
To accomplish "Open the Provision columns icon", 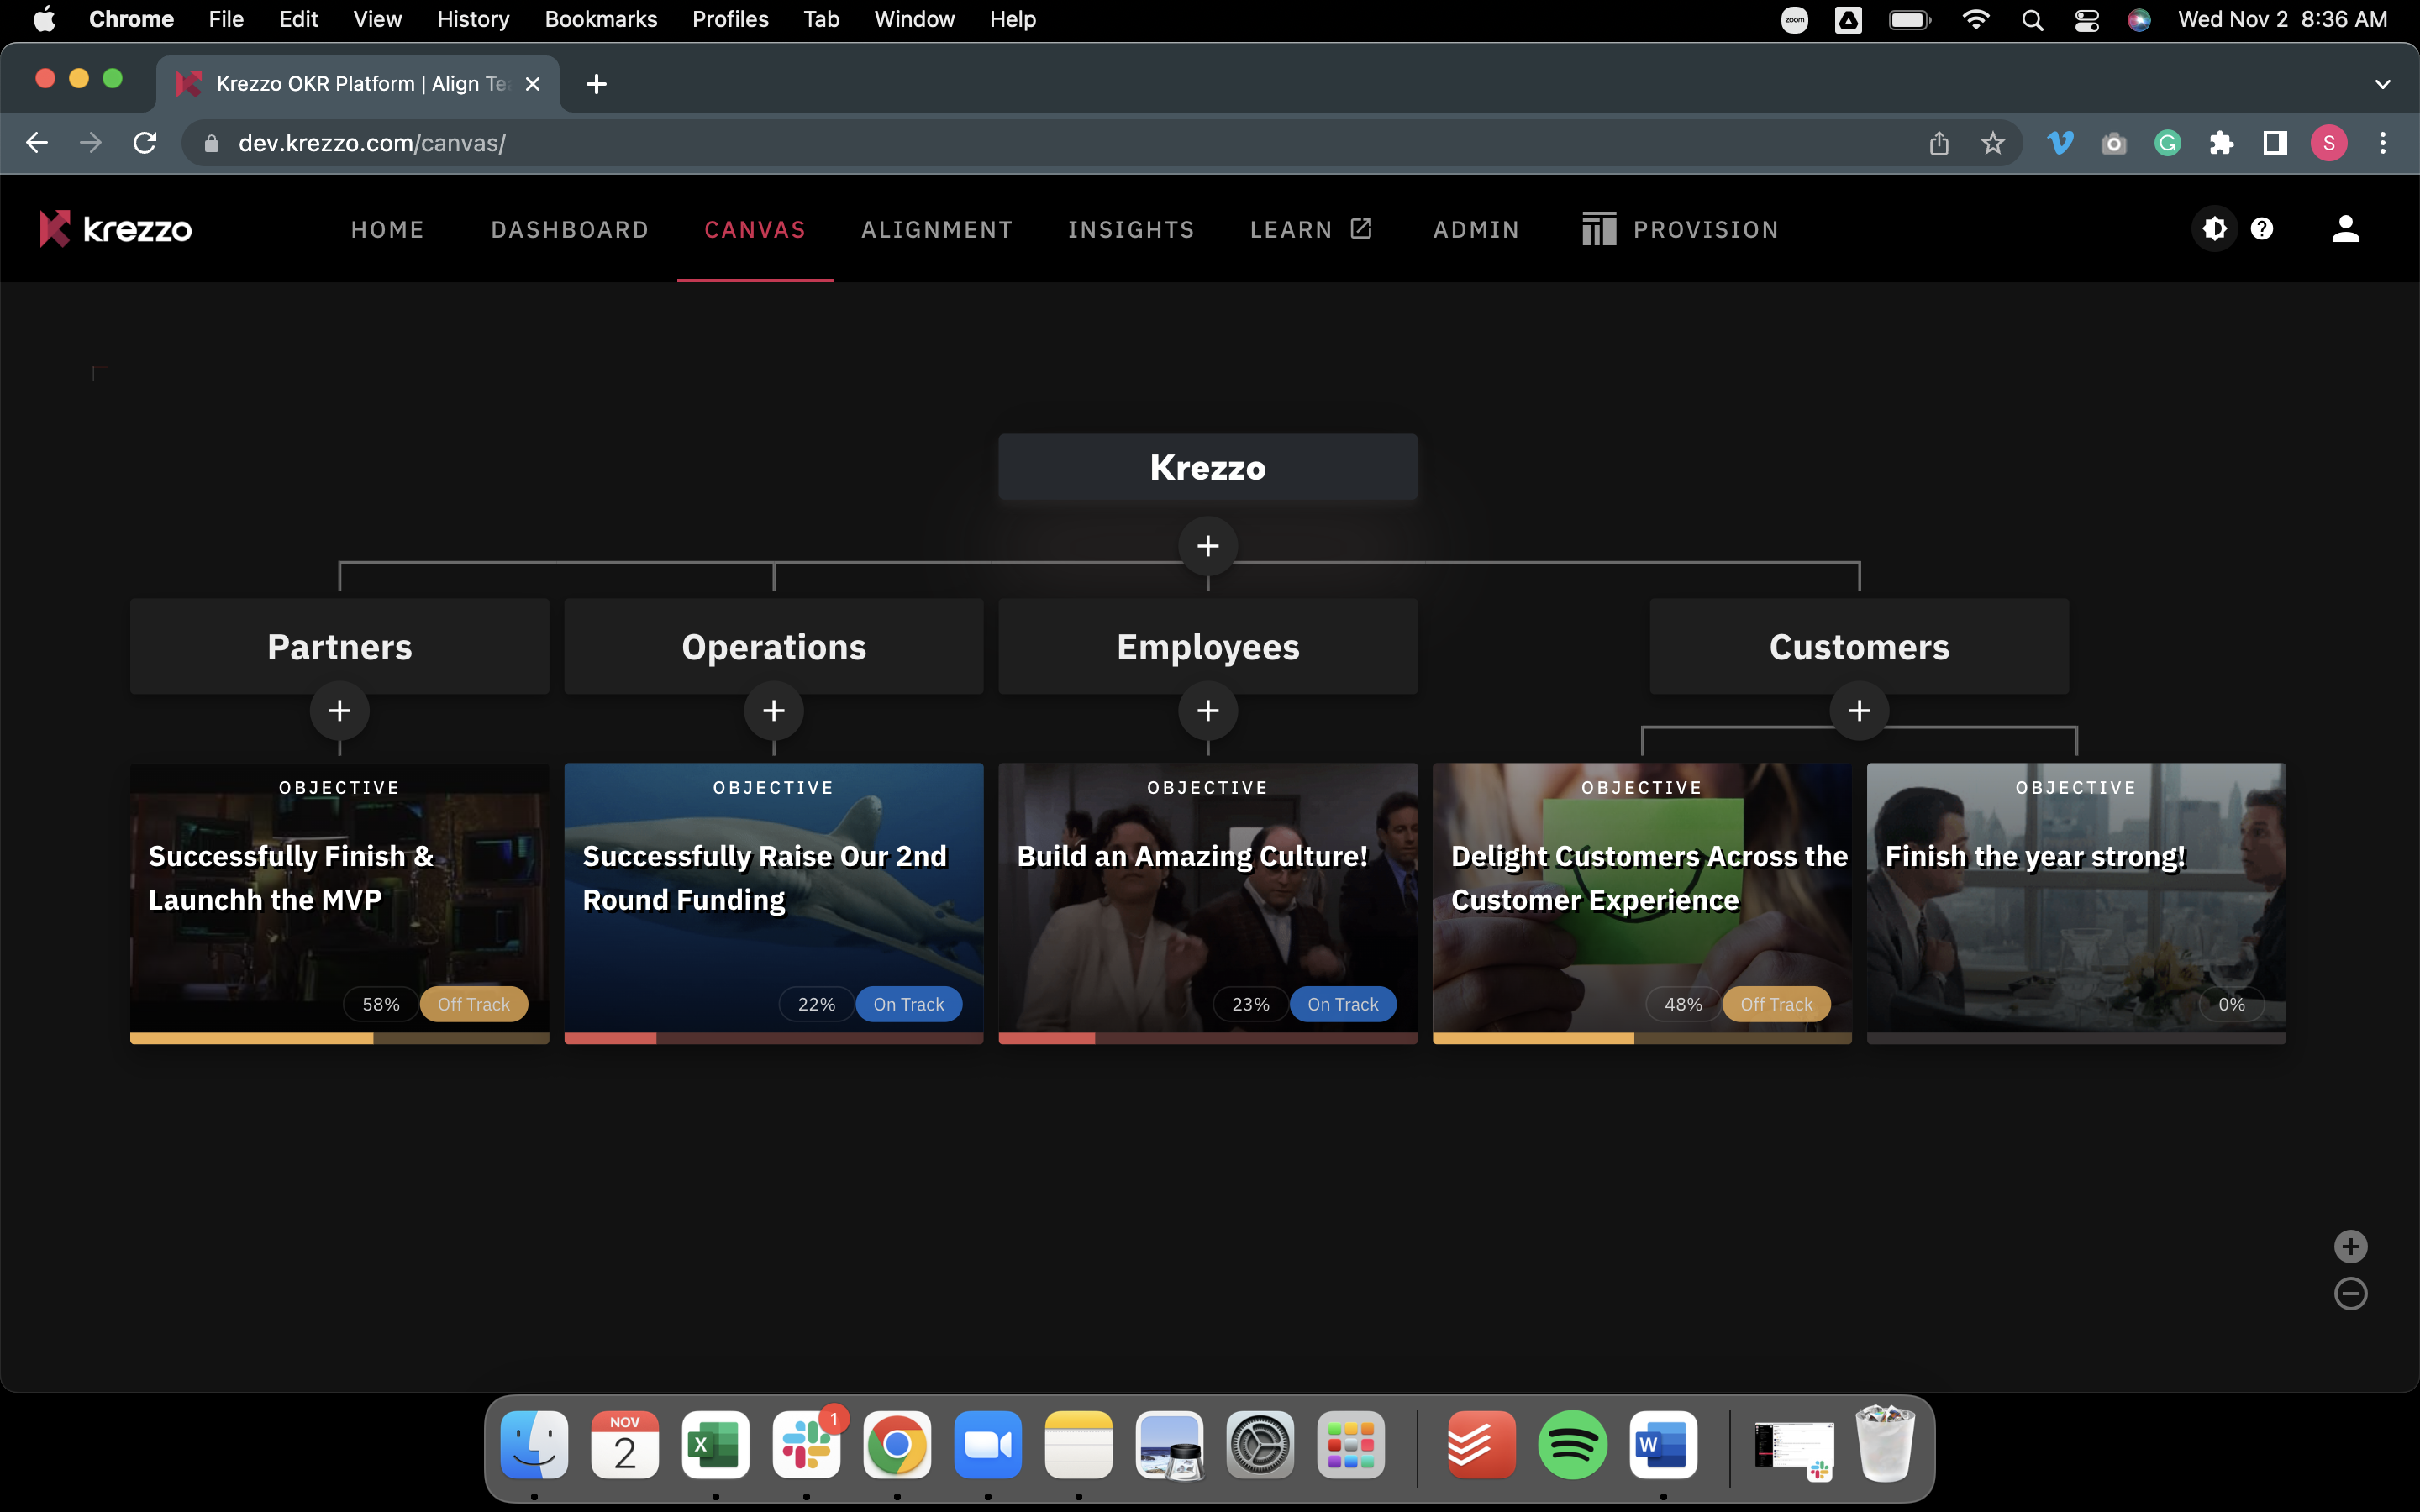I will pos(1598,229).
